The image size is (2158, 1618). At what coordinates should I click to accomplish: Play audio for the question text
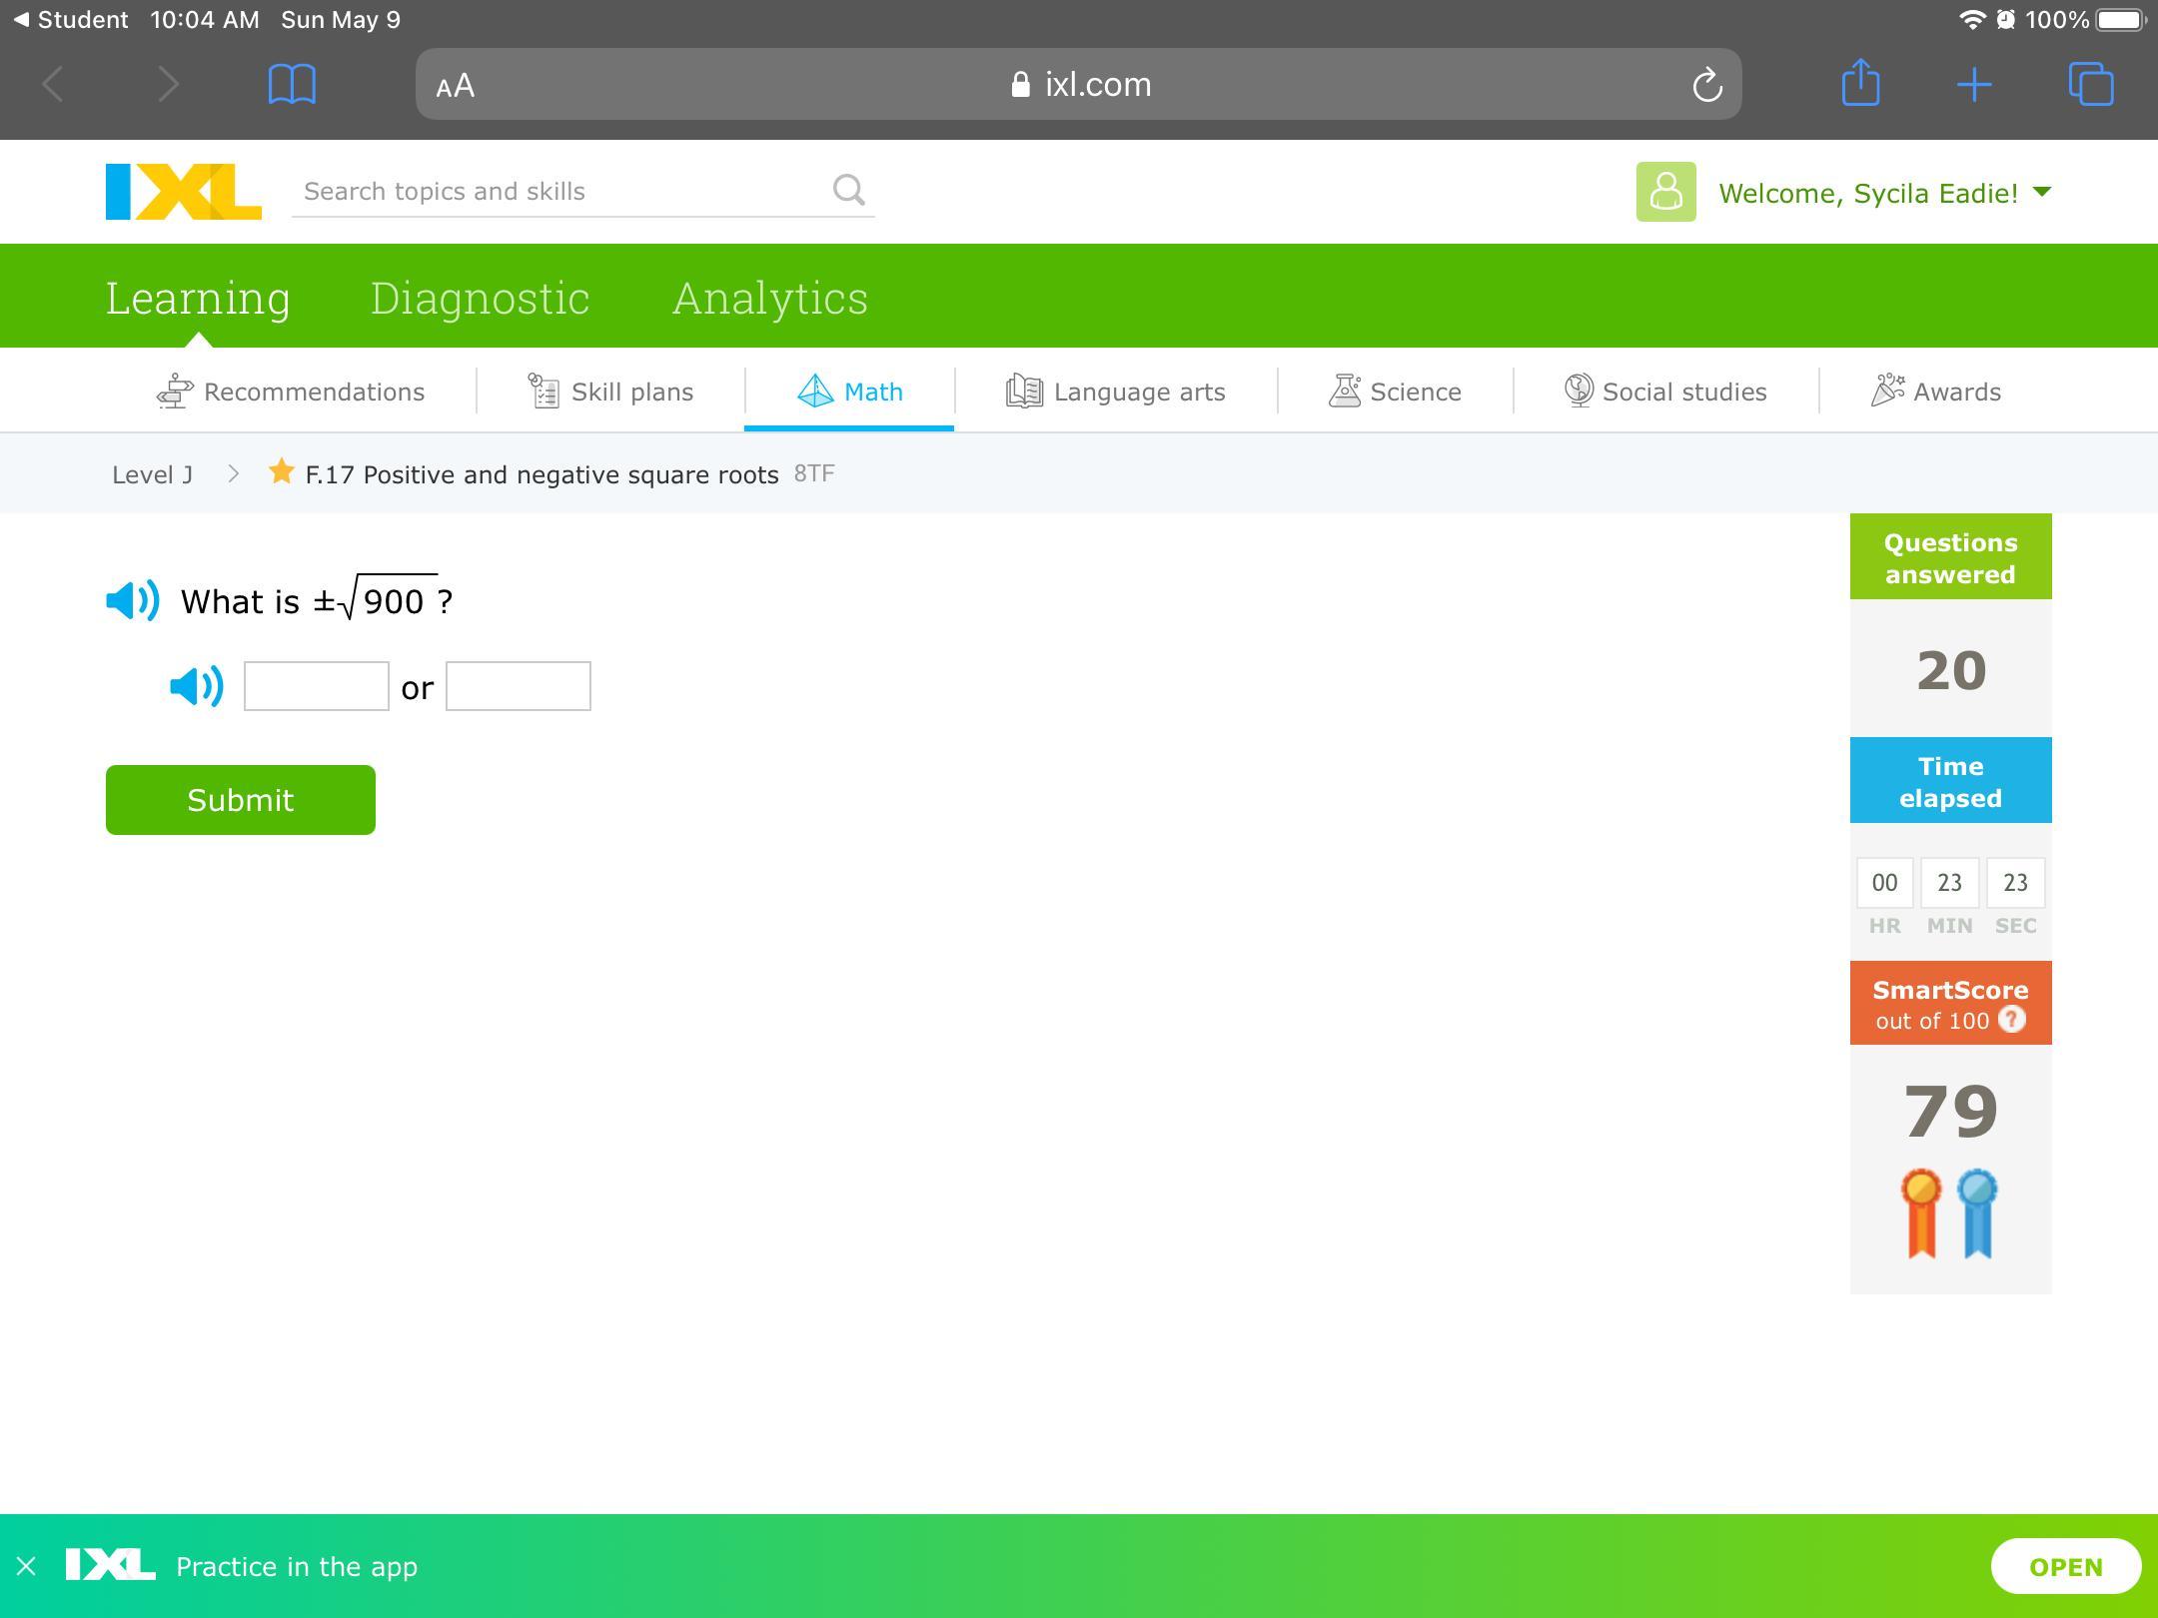click(x=132, y=600)
